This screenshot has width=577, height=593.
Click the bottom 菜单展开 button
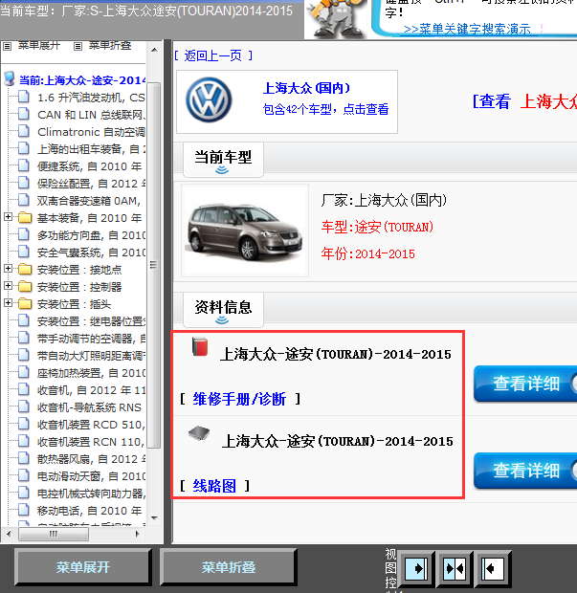(x=83, y=567)
